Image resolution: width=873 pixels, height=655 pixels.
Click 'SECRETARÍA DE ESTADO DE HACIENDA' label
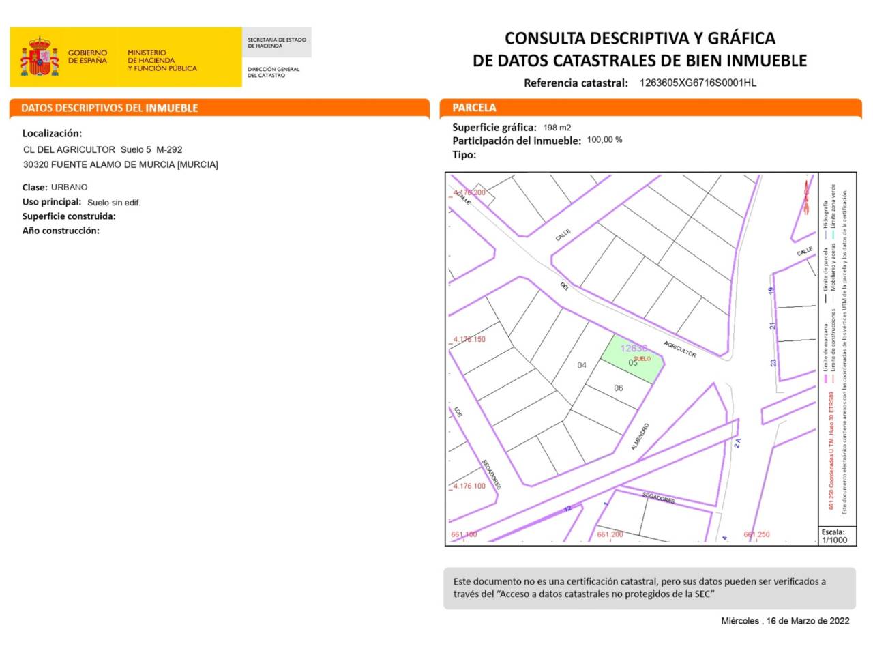[277, 42]
